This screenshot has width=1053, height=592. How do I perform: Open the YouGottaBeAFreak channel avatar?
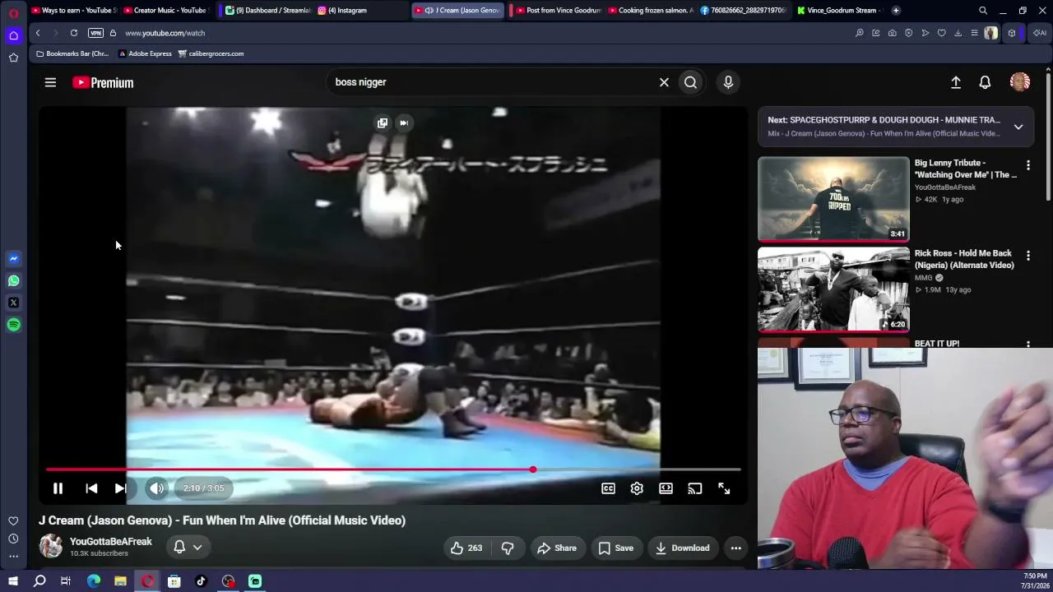(x=51, y=547)
